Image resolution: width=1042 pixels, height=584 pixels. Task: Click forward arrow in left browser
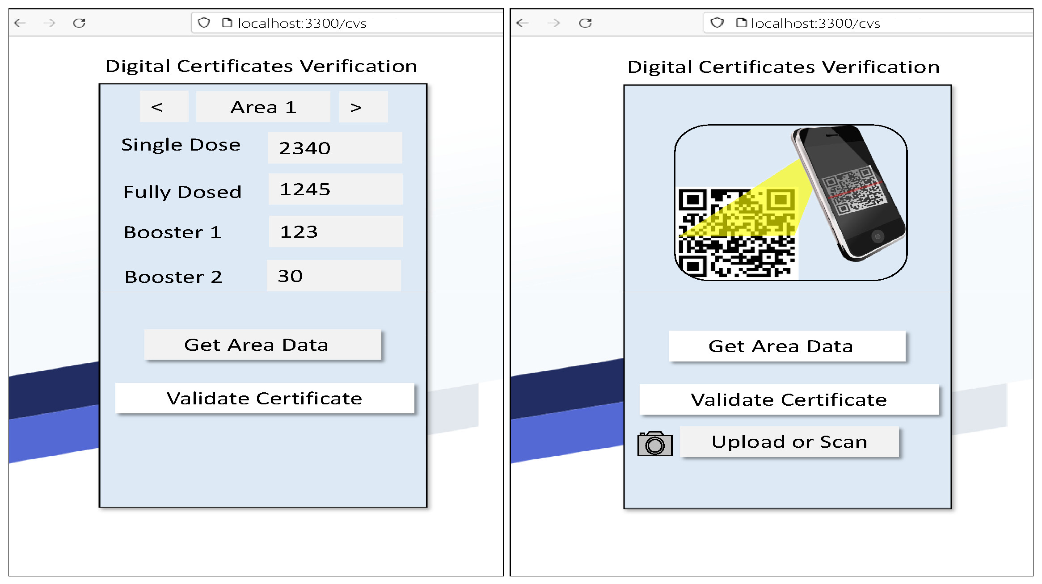click(50, 23)
